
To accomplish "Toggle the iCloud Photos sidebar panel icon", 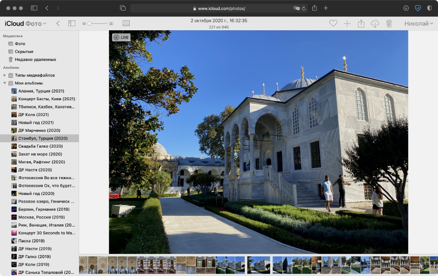I will pyautogui.click(x=72, y=23).
